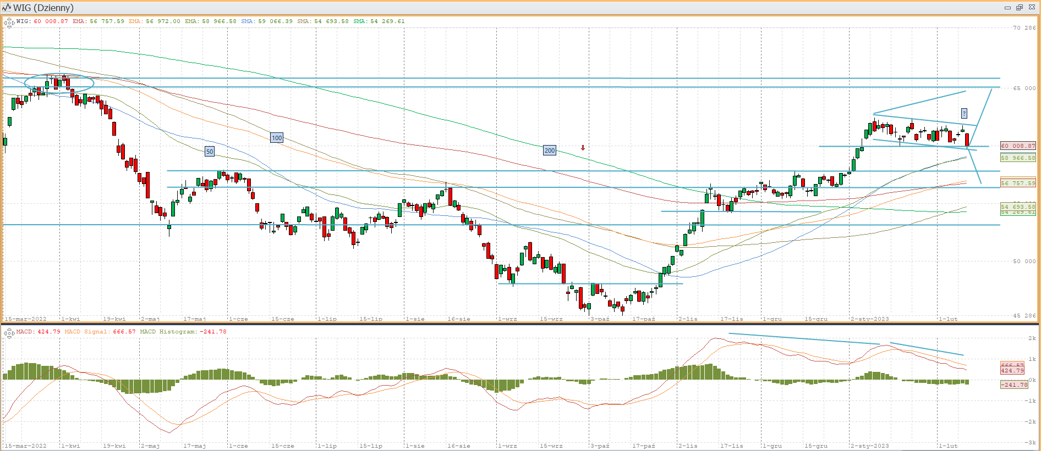
Task: Click the '200' moving average label box
Action: [549, 151]
